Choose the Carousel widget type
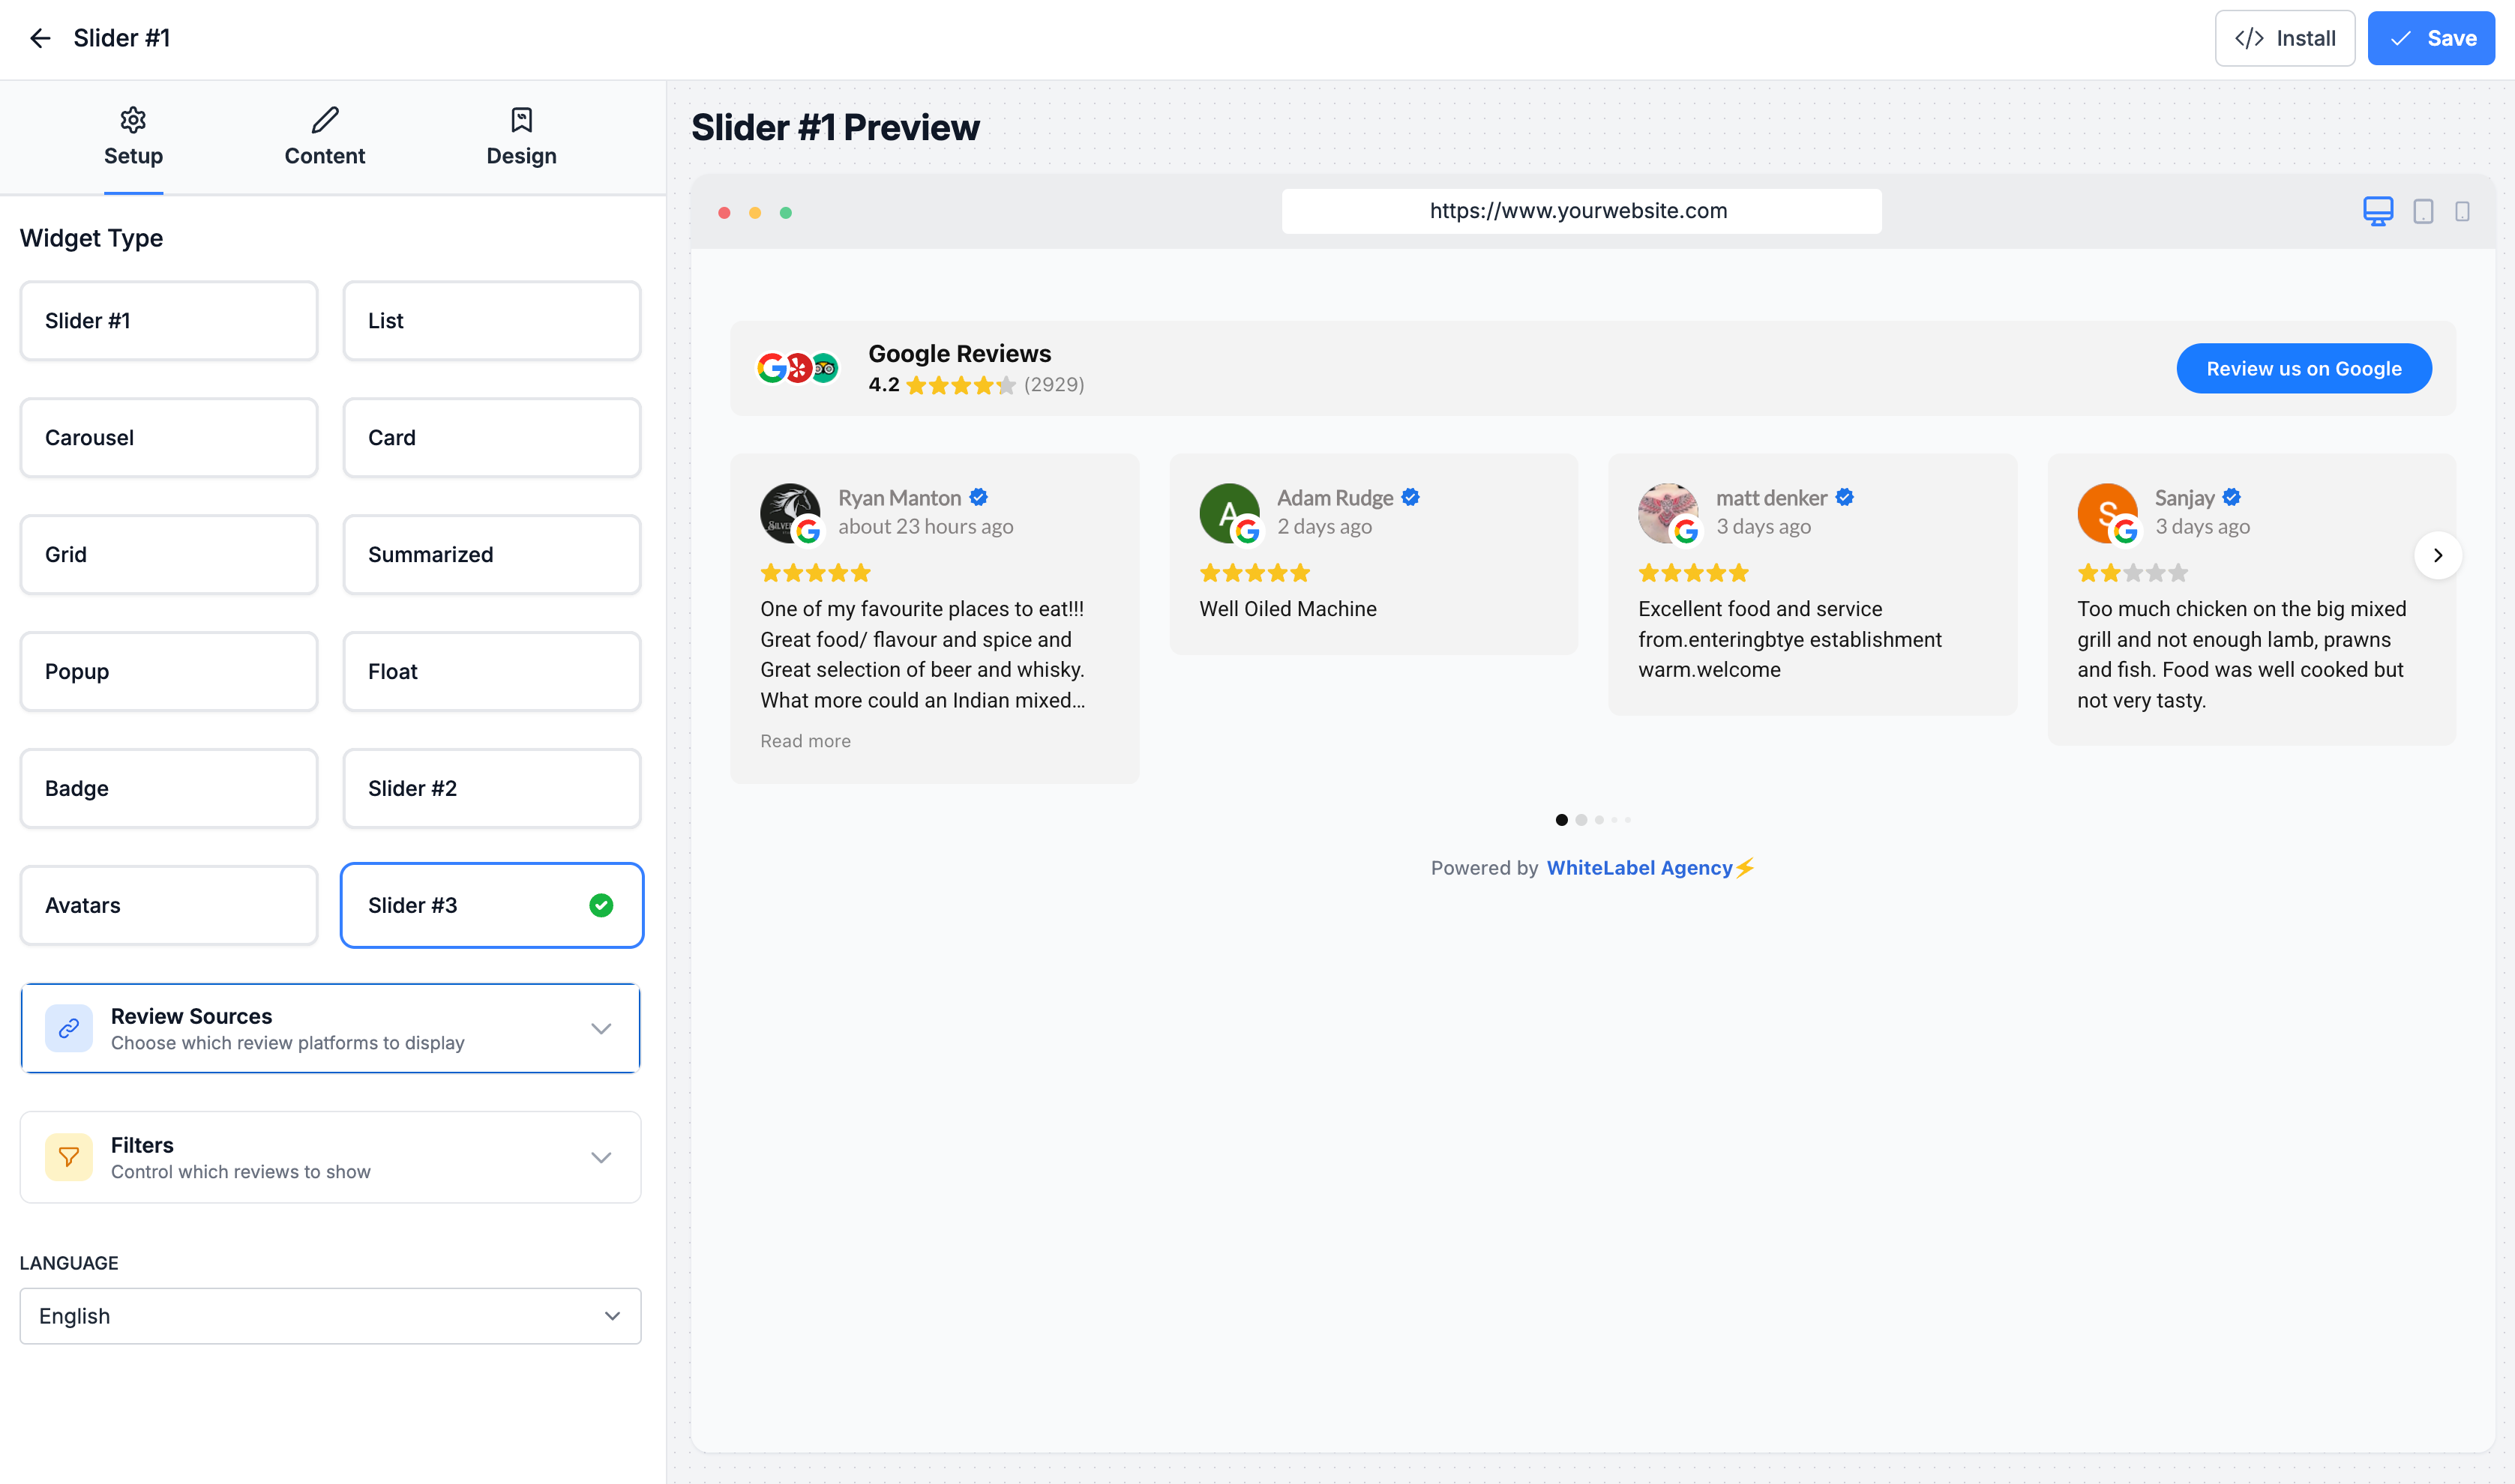The height and width of the screenshot is (1484, 2515). [169, 438]
